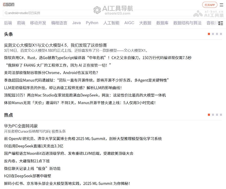Select third pager dot in 热点
This screenshot has height=189, width=226.
217,115
